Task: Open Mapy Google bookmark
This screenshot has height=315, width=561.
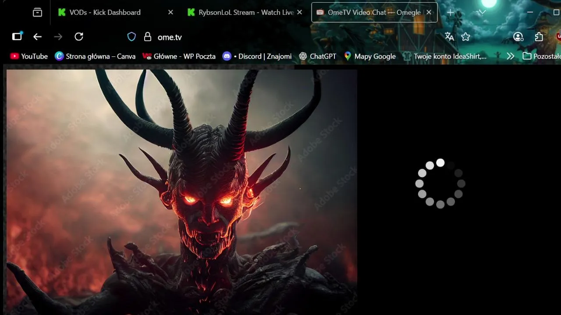Action: click(370, 56)
